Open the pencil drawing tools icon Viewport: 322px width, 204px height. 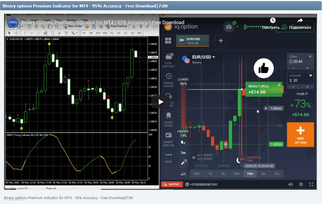click(183, 162)
